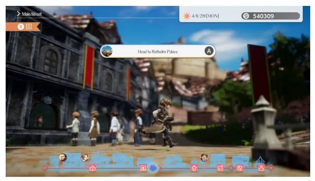Select the bearded man portrait on street map

(63, 157)
